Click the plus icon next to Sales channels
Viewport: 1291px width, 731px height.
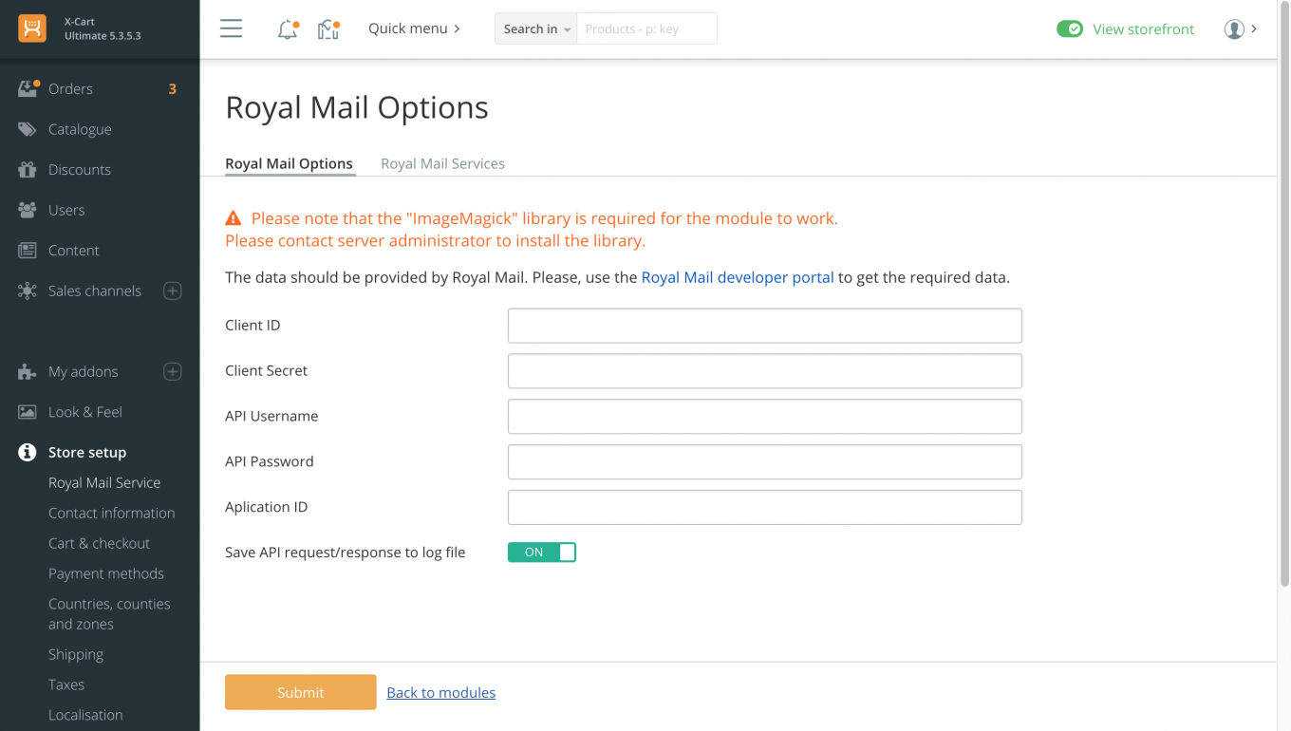pos(173,291)
